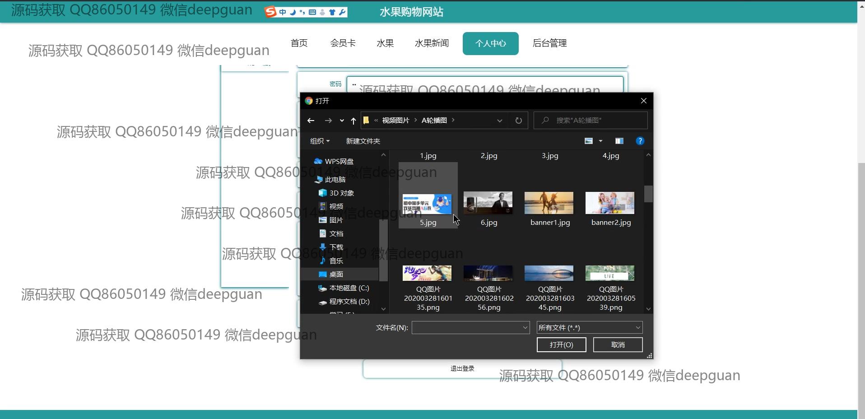
Task: Expand the 组织 dropdown menu
Action: coord(320,141)
